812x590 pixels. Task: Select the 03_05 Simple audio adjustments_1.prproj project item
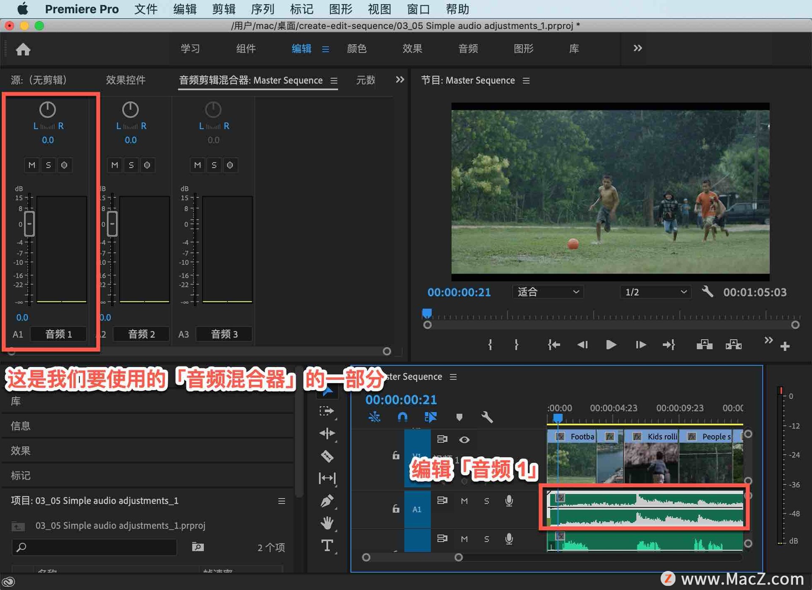[x=121, y=526]
